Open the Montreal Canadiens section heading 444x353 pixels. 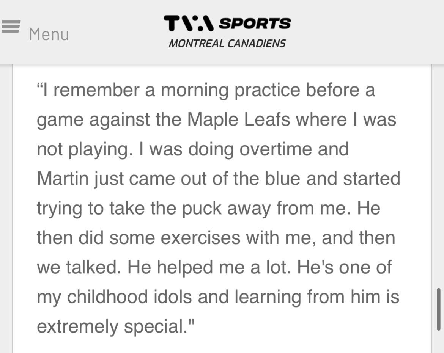pyautogui.click(x=227, y=43)
